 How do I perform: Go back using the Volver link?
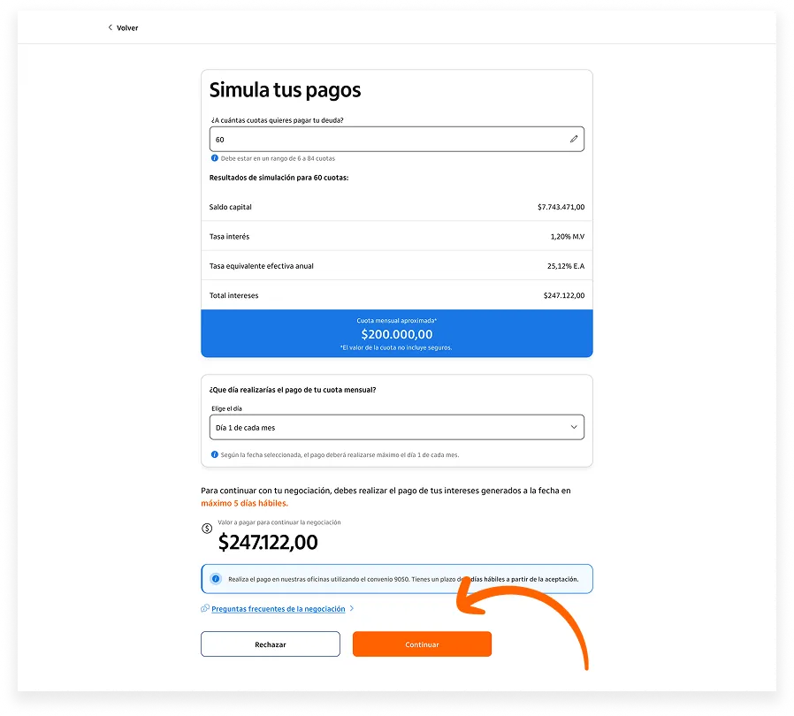tap(127, 28)
